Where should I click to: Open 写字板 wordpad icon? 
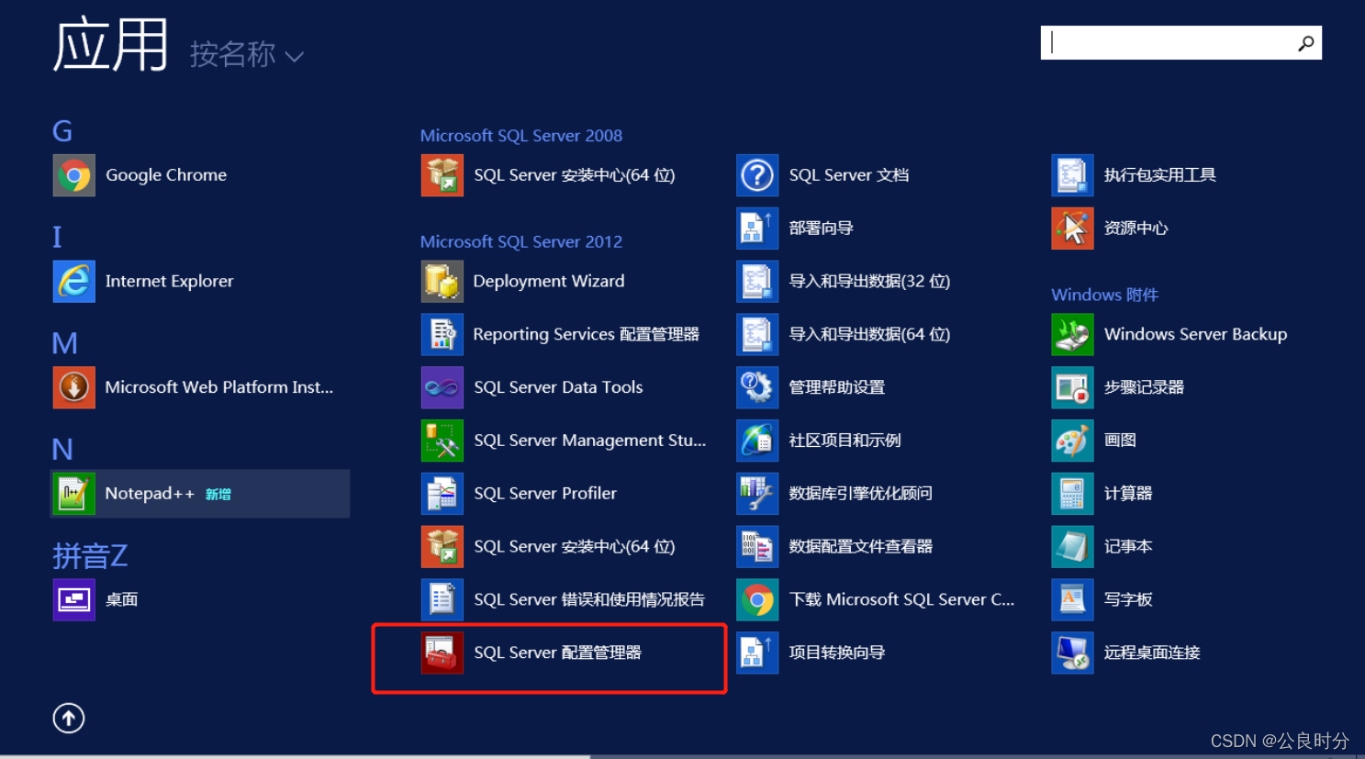tap(1072, 600)
